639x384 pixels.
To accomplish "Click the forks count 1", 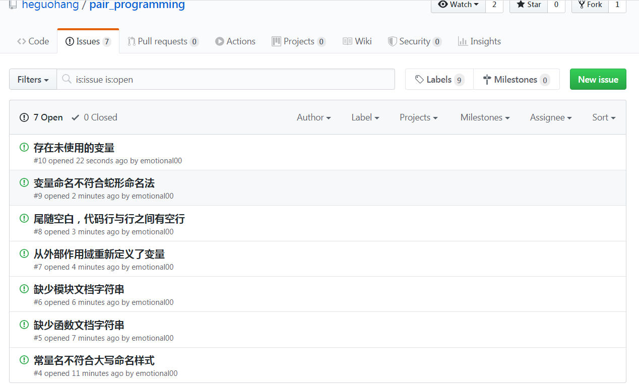I will coord(617,5).
